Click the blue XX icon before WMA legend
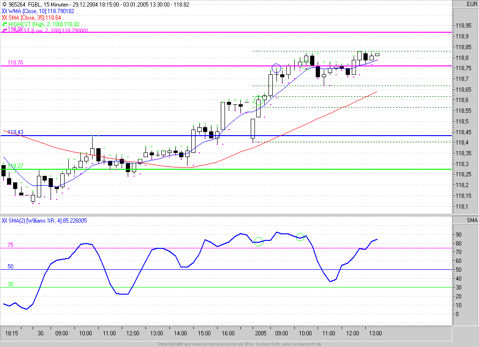Image resolution: width=479 pixels, height=347 pixels. click(x=4, y=11)
